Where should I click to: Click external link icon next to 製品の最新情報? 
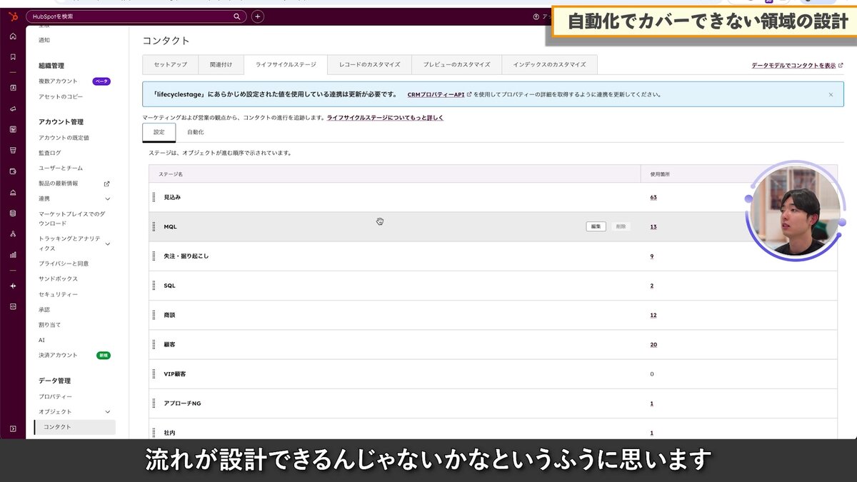click(107, 184)
